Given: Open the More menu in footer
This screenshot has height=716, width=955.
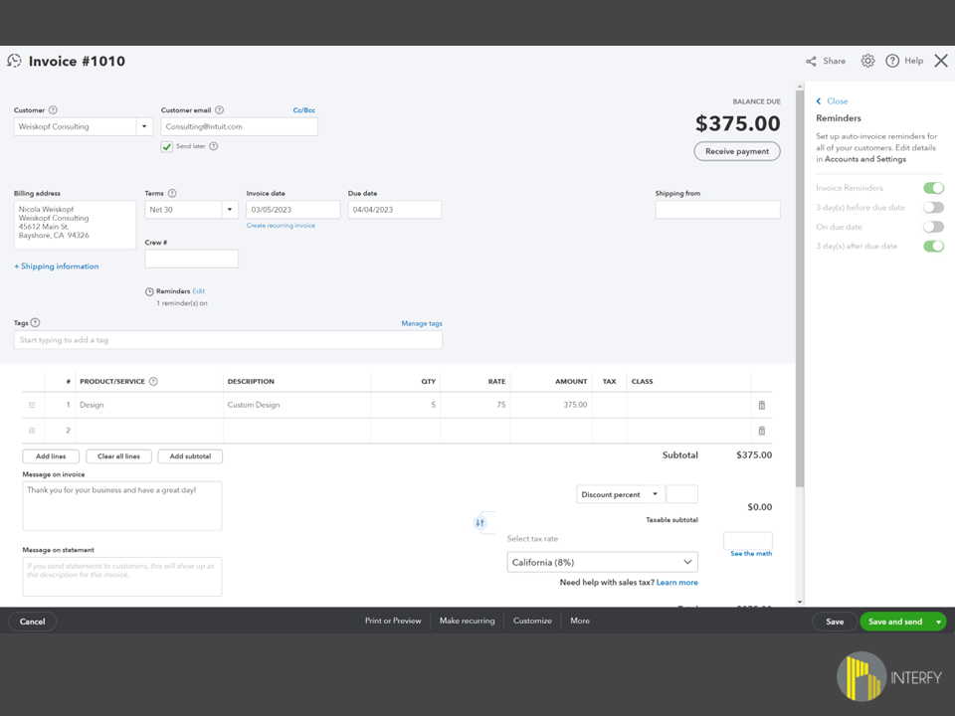Looking at the screenshot, I should point(580,622).
